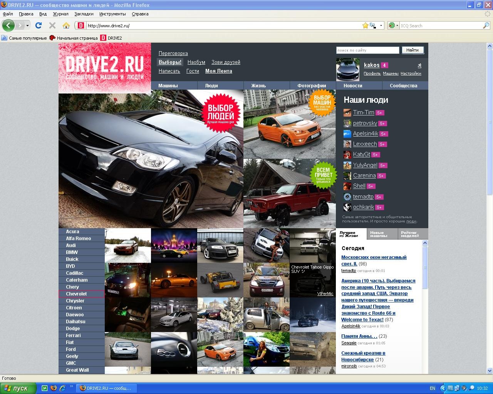Open the Инструменты menu
The height and width of the screenshot is (394, 493).
click(x=112, y=14)
